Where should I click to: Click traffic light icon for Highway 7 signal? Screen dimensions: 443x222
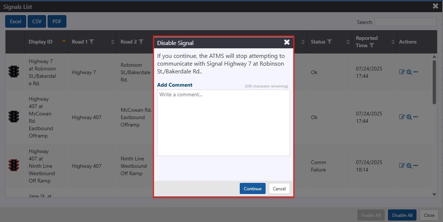[14, 72]
